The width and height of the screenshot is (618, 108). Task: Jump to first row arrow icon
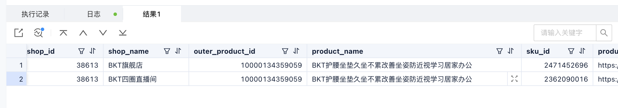(63, 33)
